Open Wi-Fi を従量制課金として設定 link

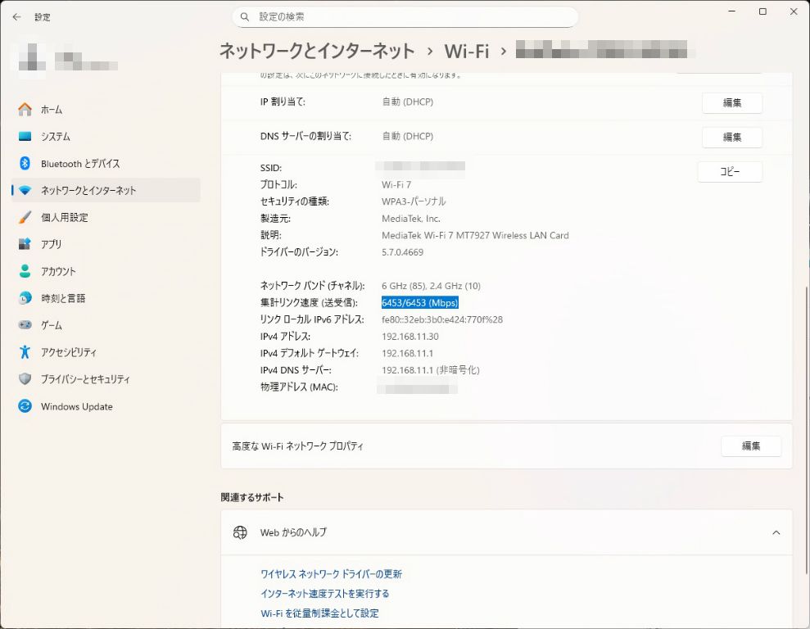tap(319, 613)
